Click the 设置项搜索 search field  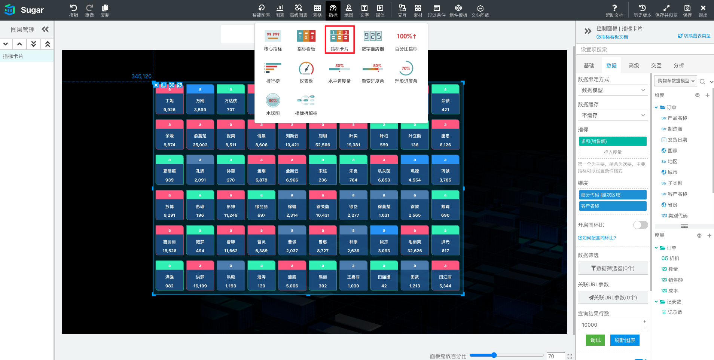coord(646,49)
